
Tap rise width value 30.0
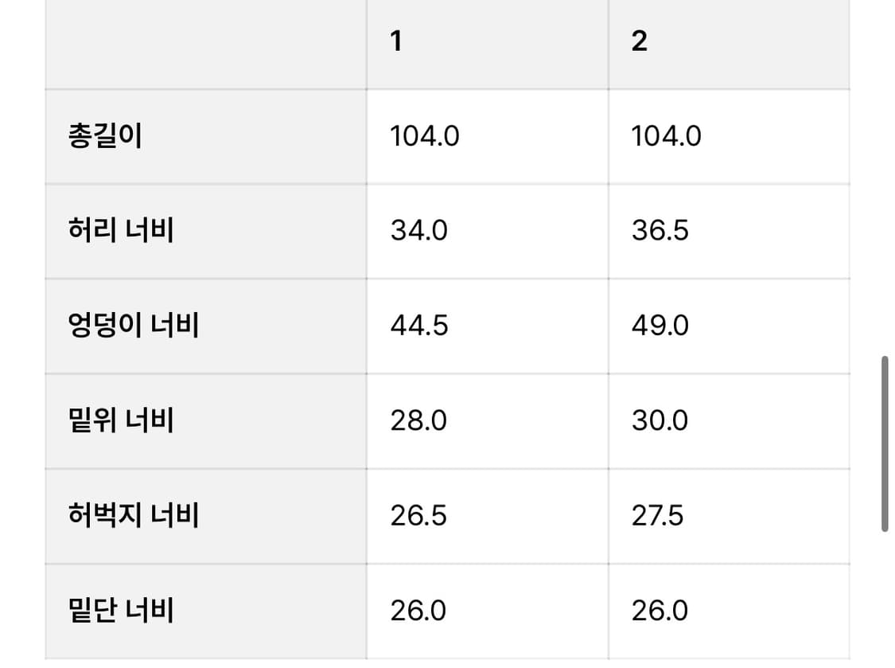pyautogui.click(x=660, y=420)
